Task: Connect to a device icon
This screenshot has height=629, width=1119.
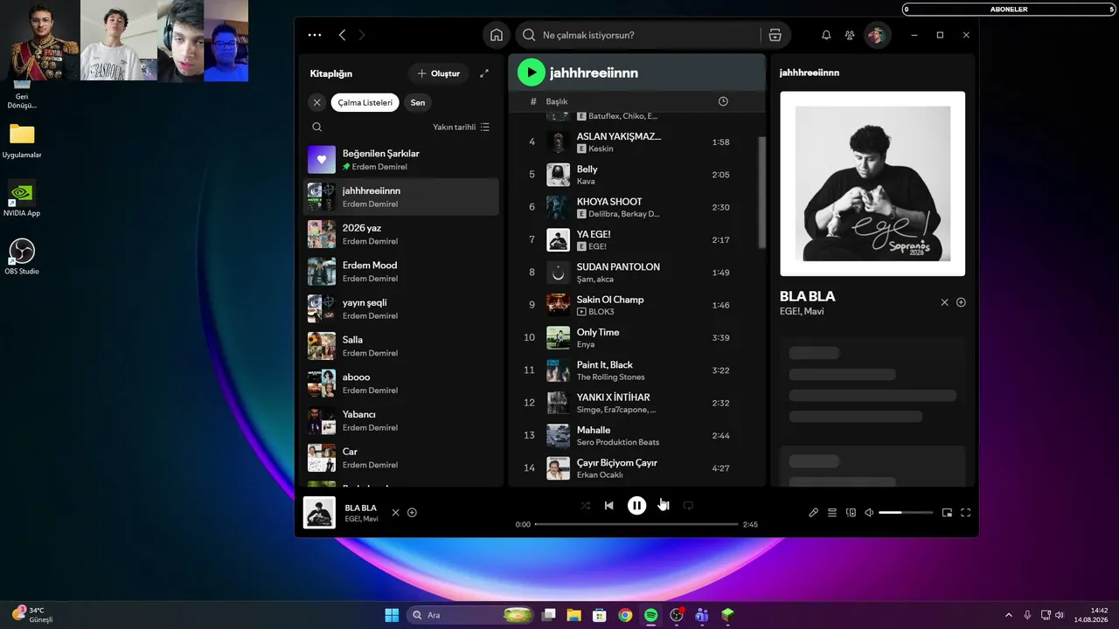Action: point(851,513)
